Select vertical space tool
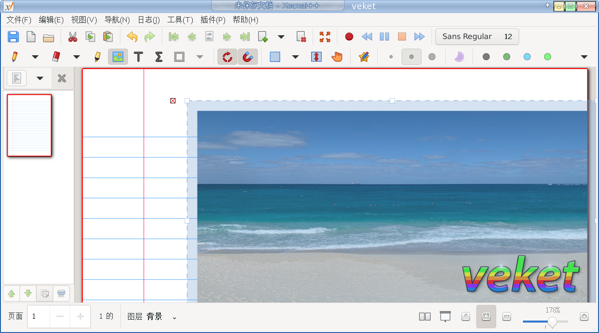 point(316,57)
